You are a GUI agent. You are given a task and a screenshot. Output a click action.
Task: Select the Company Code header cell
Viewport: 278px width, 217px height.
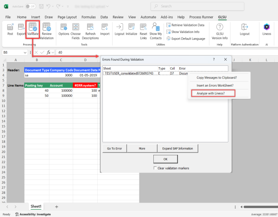click(61, 70)
